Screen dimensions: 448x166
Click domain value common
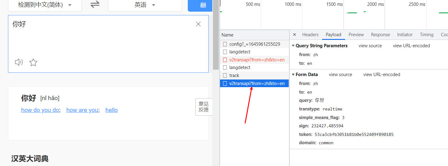click(x=326, y=143)
